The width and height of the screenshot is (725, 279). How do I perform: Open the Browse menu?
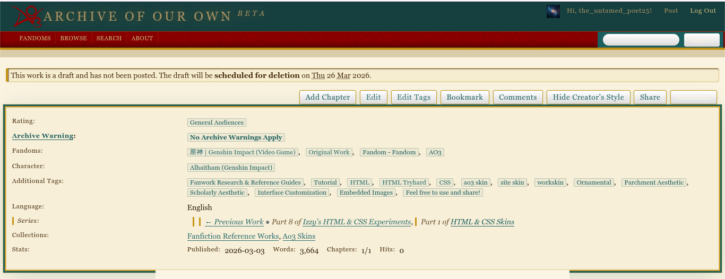click(73, 39)
